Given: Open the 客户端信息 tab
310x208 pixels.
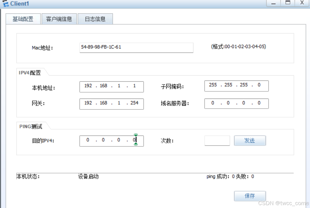Looking at the screenshot, I should point(59,19).
